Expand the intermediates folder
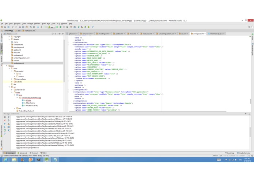 [x=12, y=79]
